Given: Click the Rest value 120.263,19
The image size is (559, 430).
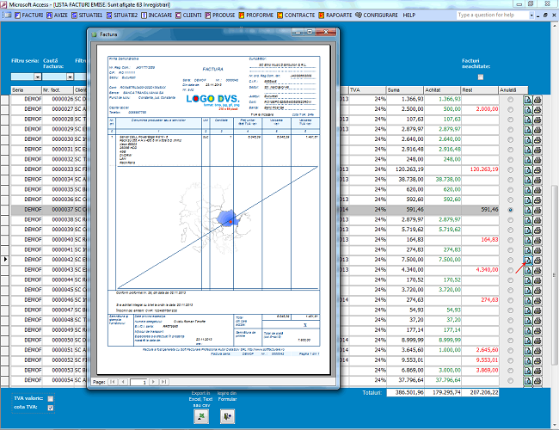Looking at the screenshot, I should [x=484, y=169].
